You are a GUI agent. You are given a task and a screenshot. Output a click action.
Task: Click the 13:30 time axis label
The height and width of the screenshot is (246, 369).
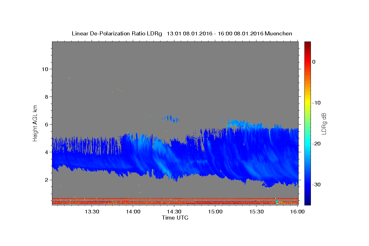click(x=92, y=212)
